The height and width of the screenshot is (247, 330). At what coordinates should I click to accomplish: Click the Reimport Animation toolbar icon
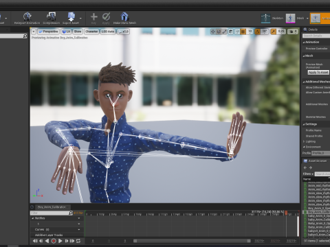pyautogui.click(x=27, y=16)
